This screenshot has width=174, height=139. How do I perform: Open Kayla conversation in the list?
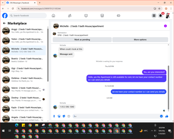point(24,109)
